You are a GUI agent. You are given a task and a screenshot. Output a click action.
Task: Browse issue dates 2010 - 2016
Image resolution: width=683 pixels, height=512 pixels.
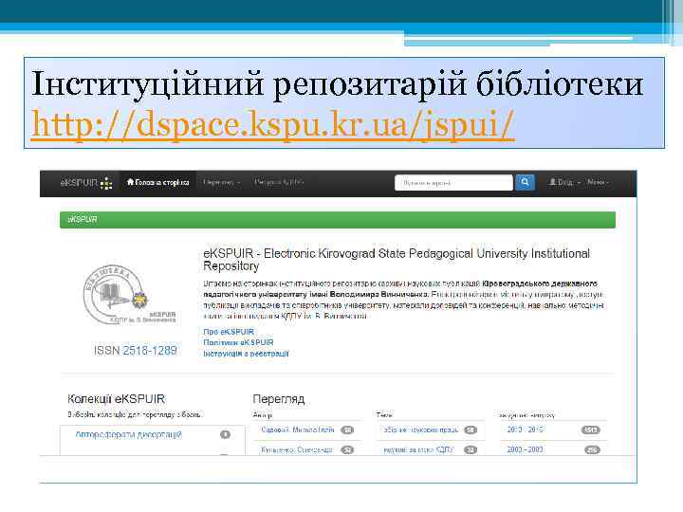526,430
